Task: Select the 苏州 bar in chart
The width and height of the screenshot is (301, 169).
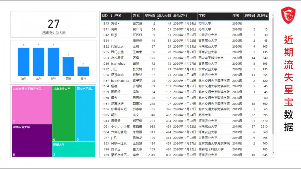Action: [83, 71]
